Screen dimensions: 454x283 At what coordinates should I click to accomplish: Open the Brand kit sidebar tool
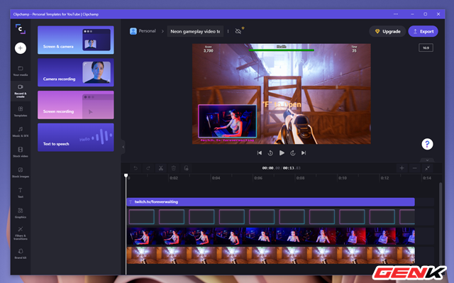(21, 253)
